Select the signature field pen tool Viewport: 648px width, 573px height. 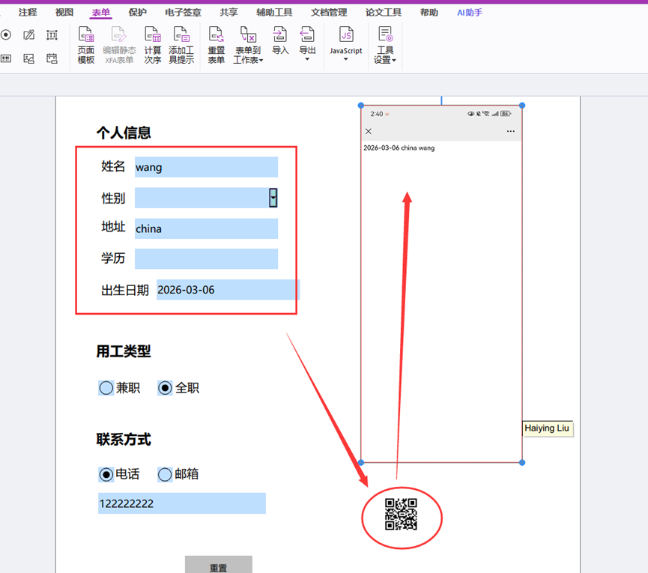29,34
